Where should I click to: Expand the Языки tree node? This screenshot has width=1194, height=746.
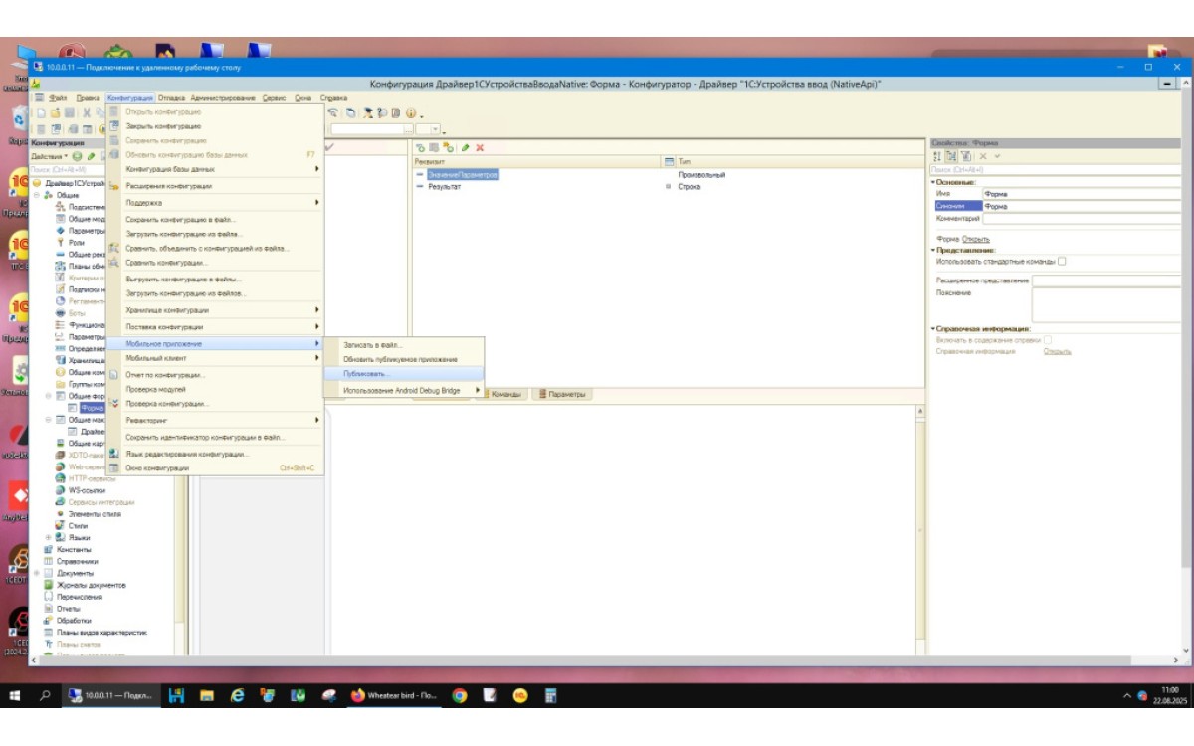point(49,538)
